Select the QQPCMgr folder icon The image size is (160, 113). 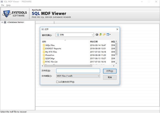(44, 58)
